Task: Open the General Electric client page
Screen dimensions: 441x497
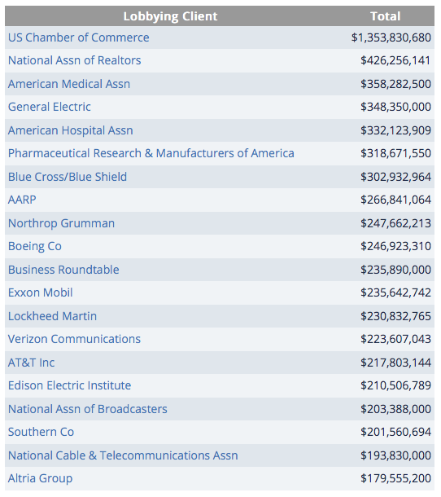Action: click(50, 107)
